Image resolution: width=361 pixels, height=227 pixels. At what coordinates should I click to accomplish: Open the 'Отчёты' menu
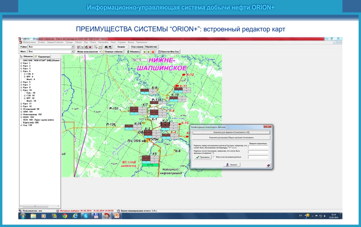[42, 42]
